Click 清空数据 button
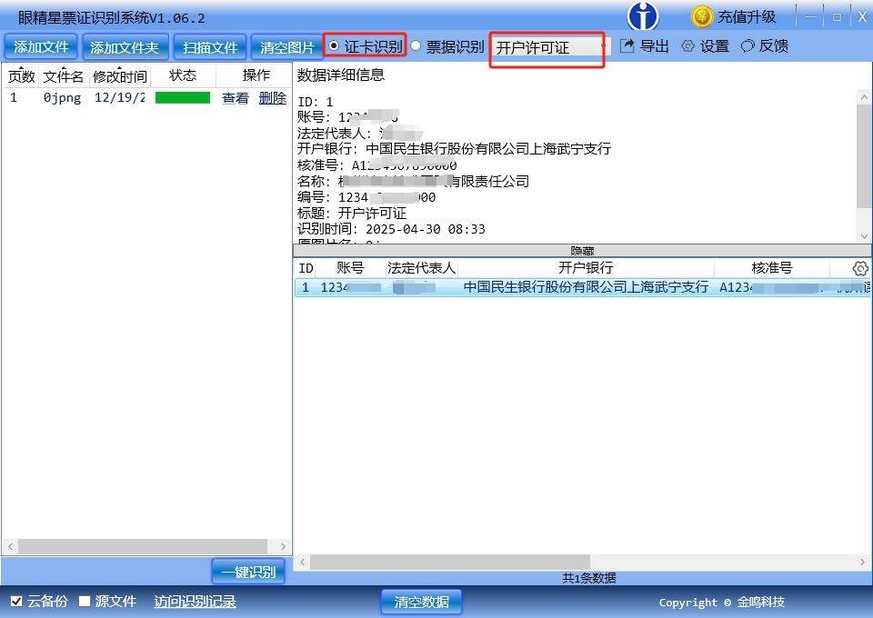Image resolution: width=873 pixels, height=618 pixels. click(x=421, y=602)
